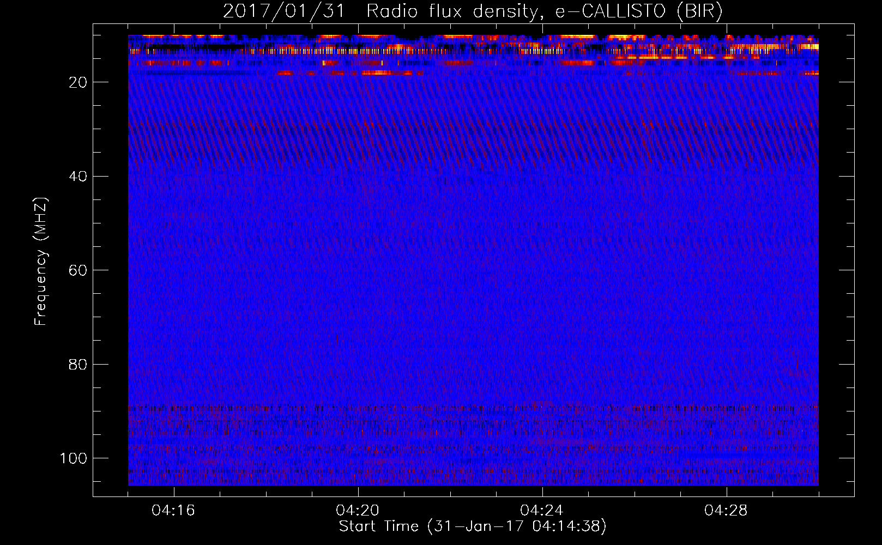Click the 60 MHz frequency tick label
The height and width of the screenshot is (545, 882).
(78, 271)
